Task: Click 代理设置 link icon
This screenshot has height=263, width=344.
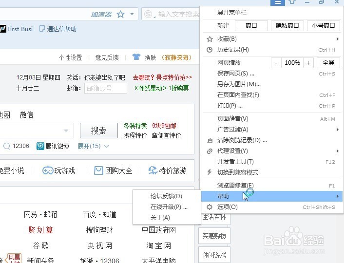Action: (x=210, y=151)
